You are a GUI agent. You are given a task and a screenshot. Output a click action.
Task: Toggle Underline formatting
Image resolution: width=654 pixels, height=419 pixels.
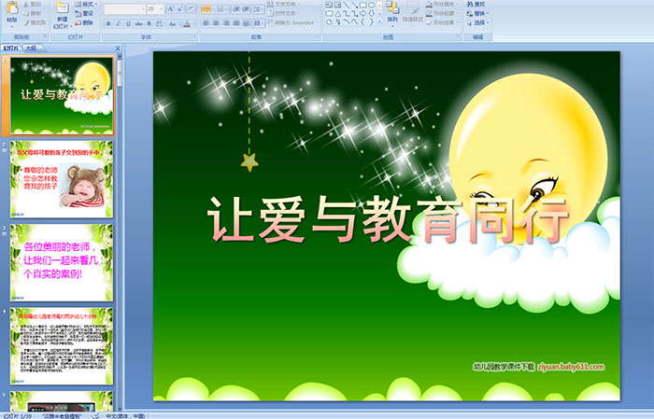(x=128, y=23)
